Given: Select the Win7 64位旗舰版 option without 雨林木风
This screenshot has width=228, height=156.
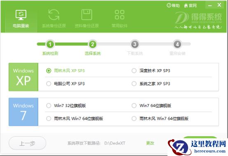Looking at the screenshot, I should tap(151, 105).
